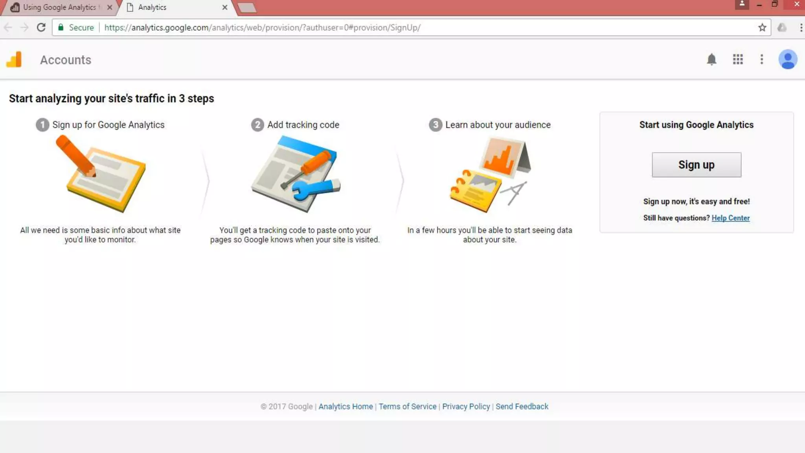Screen dimensions: 805x453
Task: Click the green secure padlock icon
Action: coord(61,28)
